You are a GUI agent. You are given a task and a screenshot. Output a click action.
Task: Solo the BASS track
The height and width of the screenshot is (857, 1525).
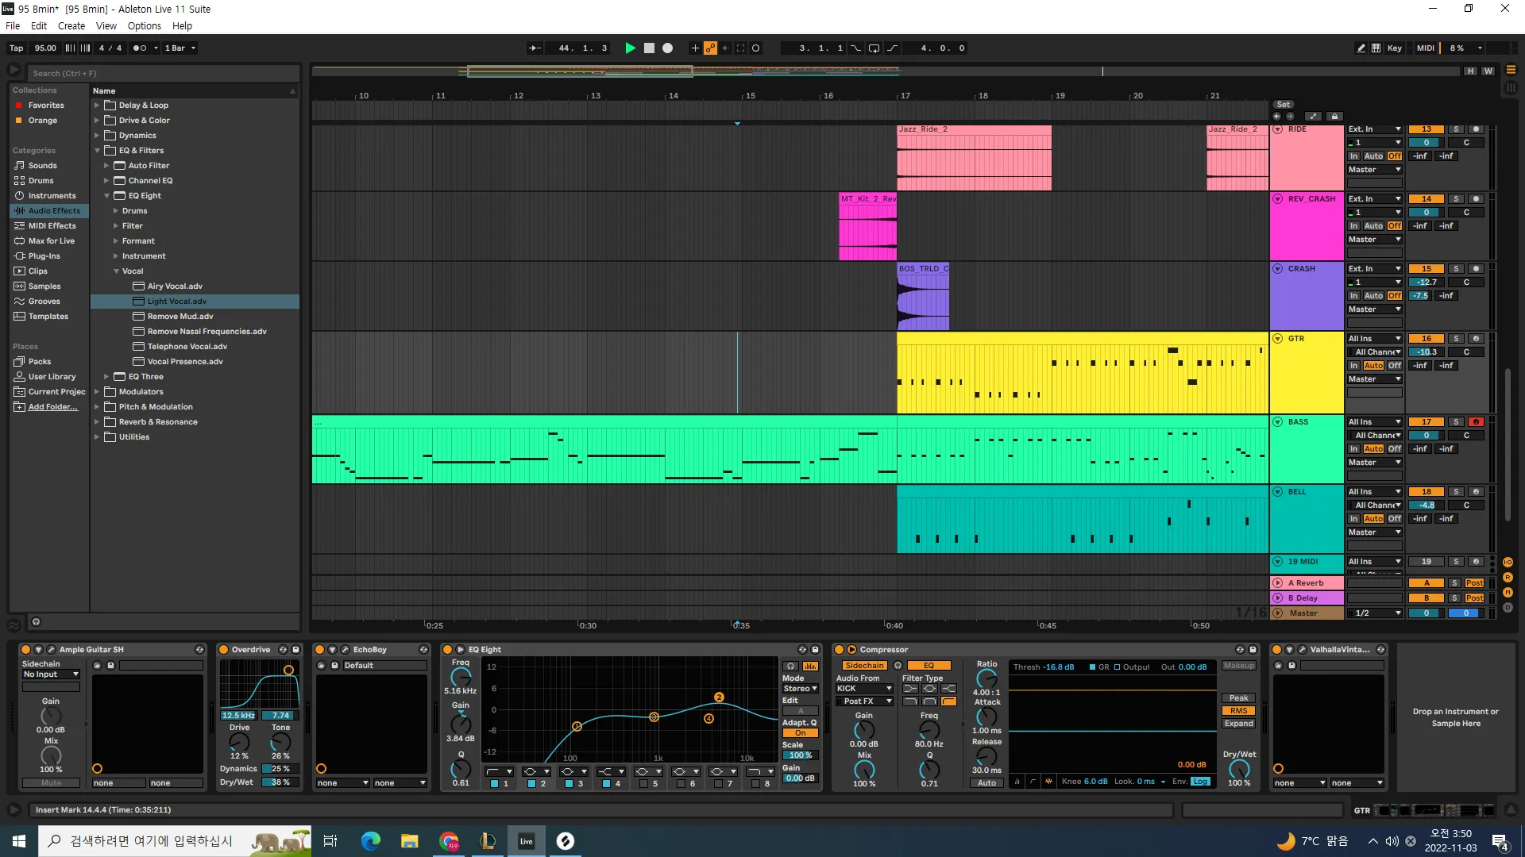coord(1456,422)
